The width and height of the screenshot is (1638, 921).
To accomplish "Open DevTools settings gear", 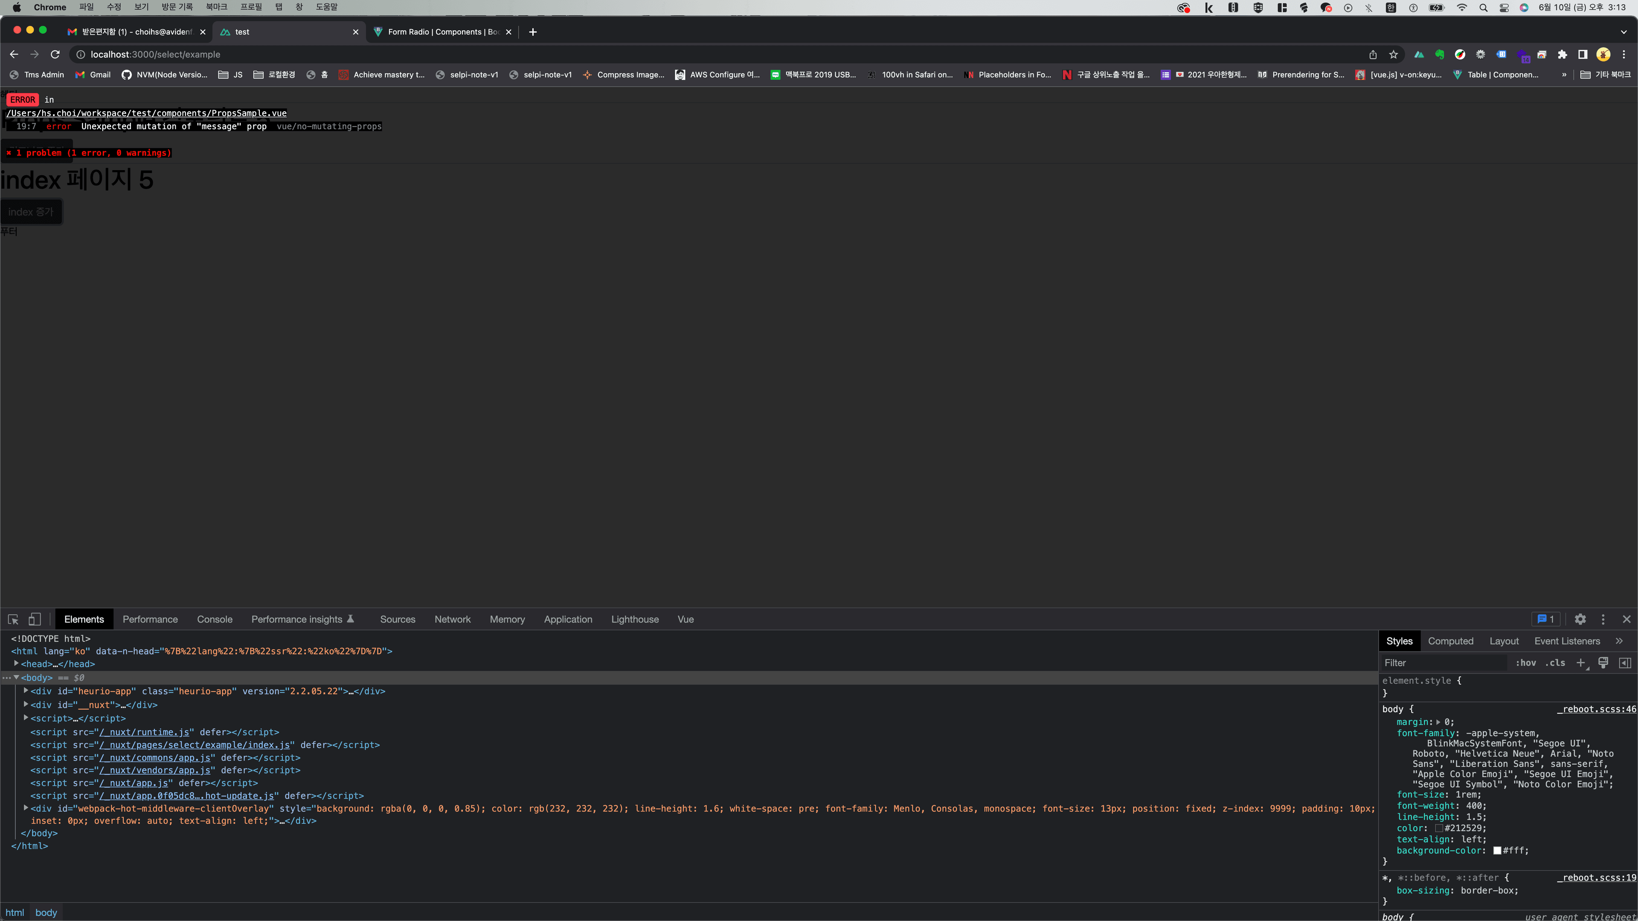I will 1580,619.
